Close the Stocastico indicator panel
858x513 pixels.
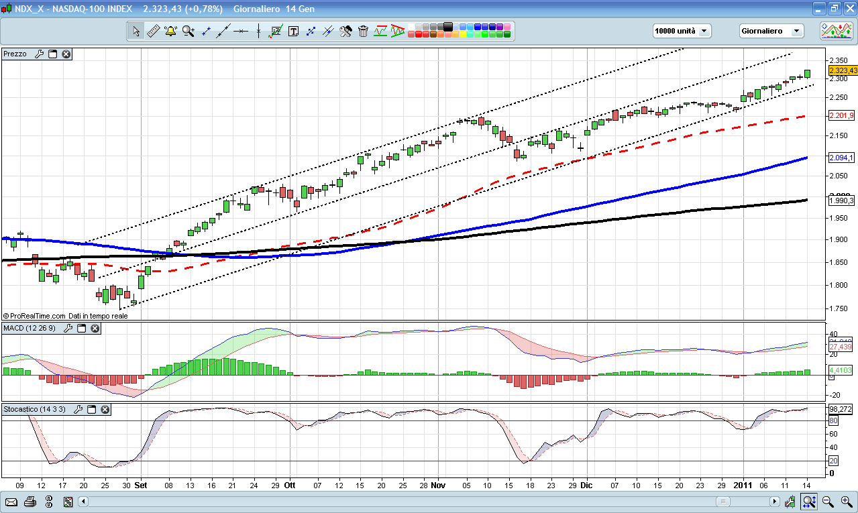(x=105, y=409)
